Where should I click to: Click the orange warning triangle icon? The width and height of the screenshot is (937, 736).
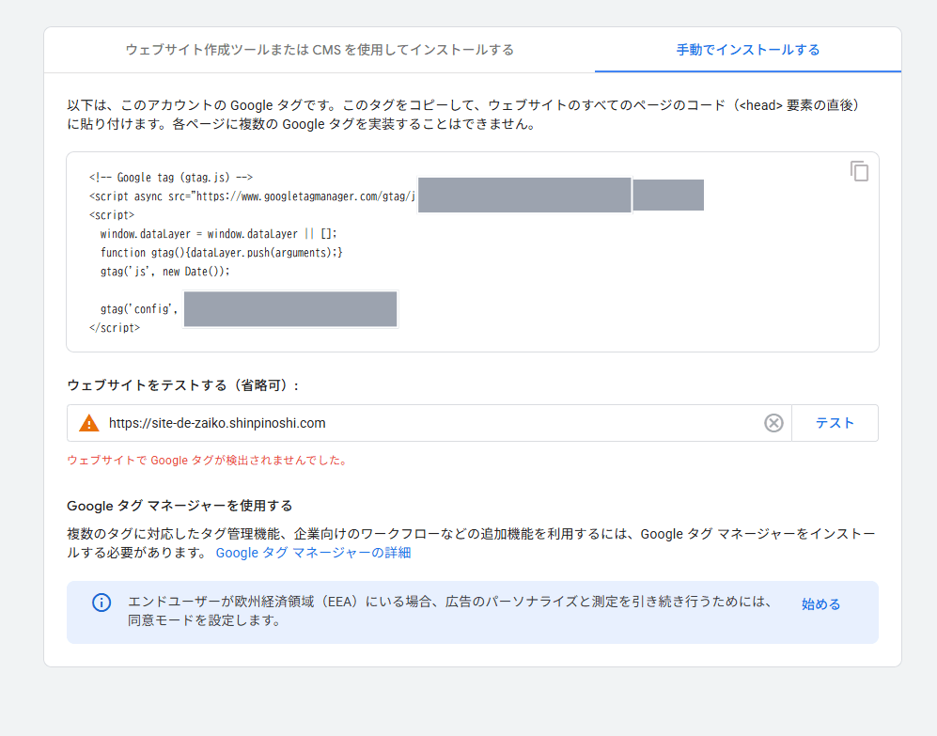point(89,423)
